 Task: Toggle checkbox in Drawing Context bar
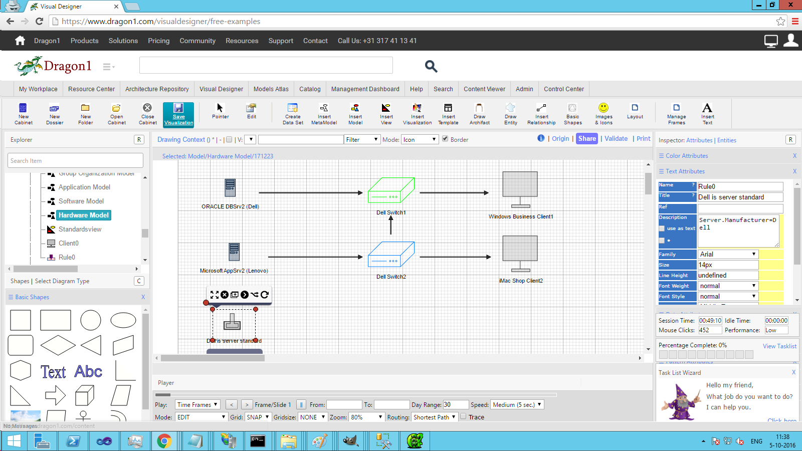click(229, 140)
